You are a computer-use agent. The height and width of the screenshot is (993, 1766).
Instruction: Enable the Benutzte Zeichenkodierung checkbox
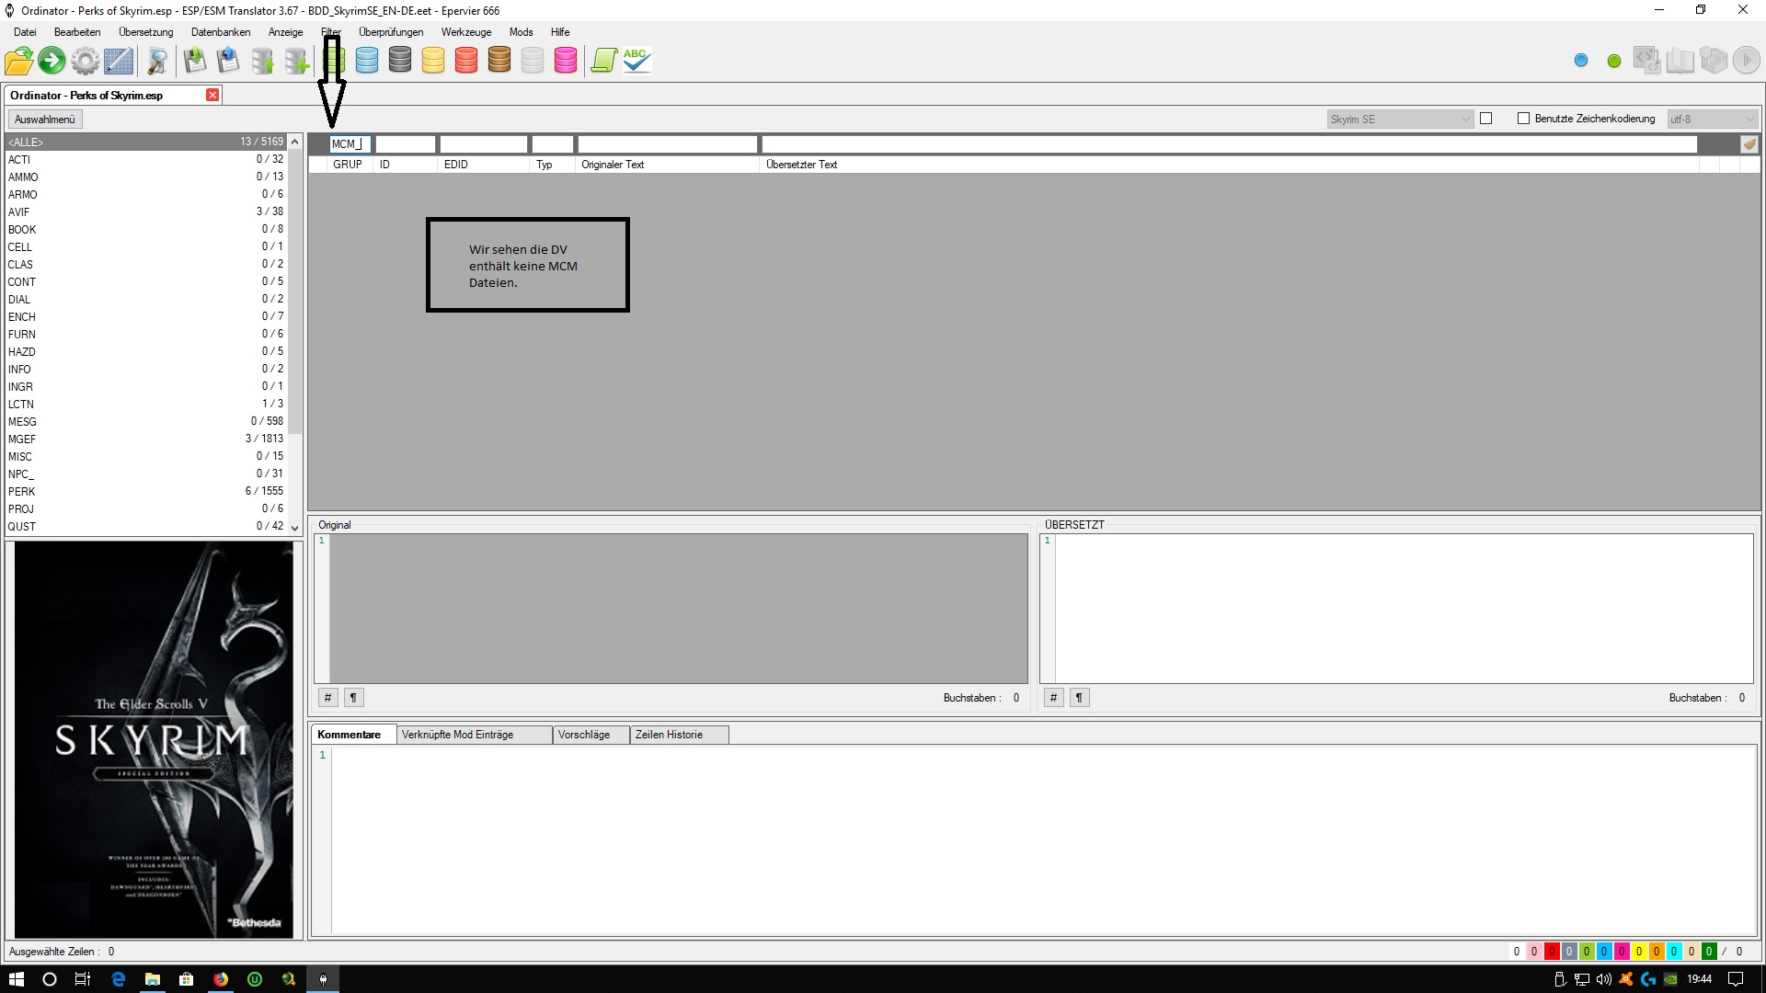click(x=1523, y=119)
